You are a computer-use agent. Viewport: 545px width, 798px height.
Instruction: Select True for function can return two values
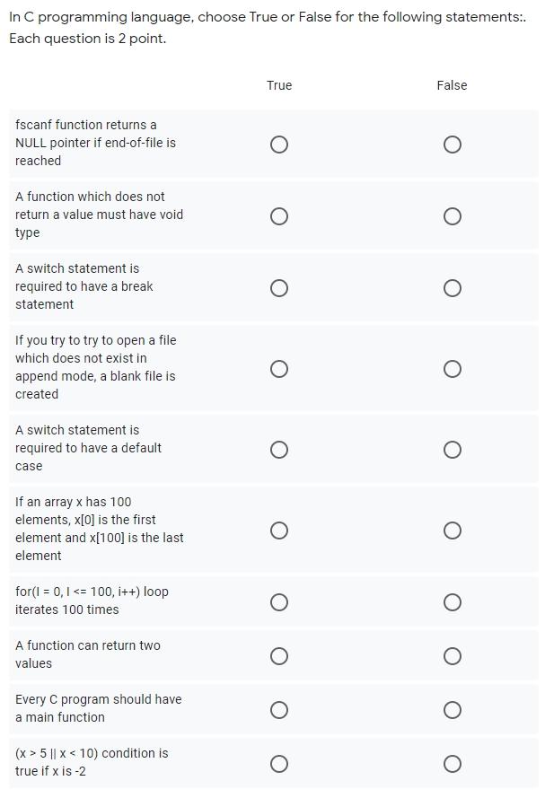(x=279, y=656)
